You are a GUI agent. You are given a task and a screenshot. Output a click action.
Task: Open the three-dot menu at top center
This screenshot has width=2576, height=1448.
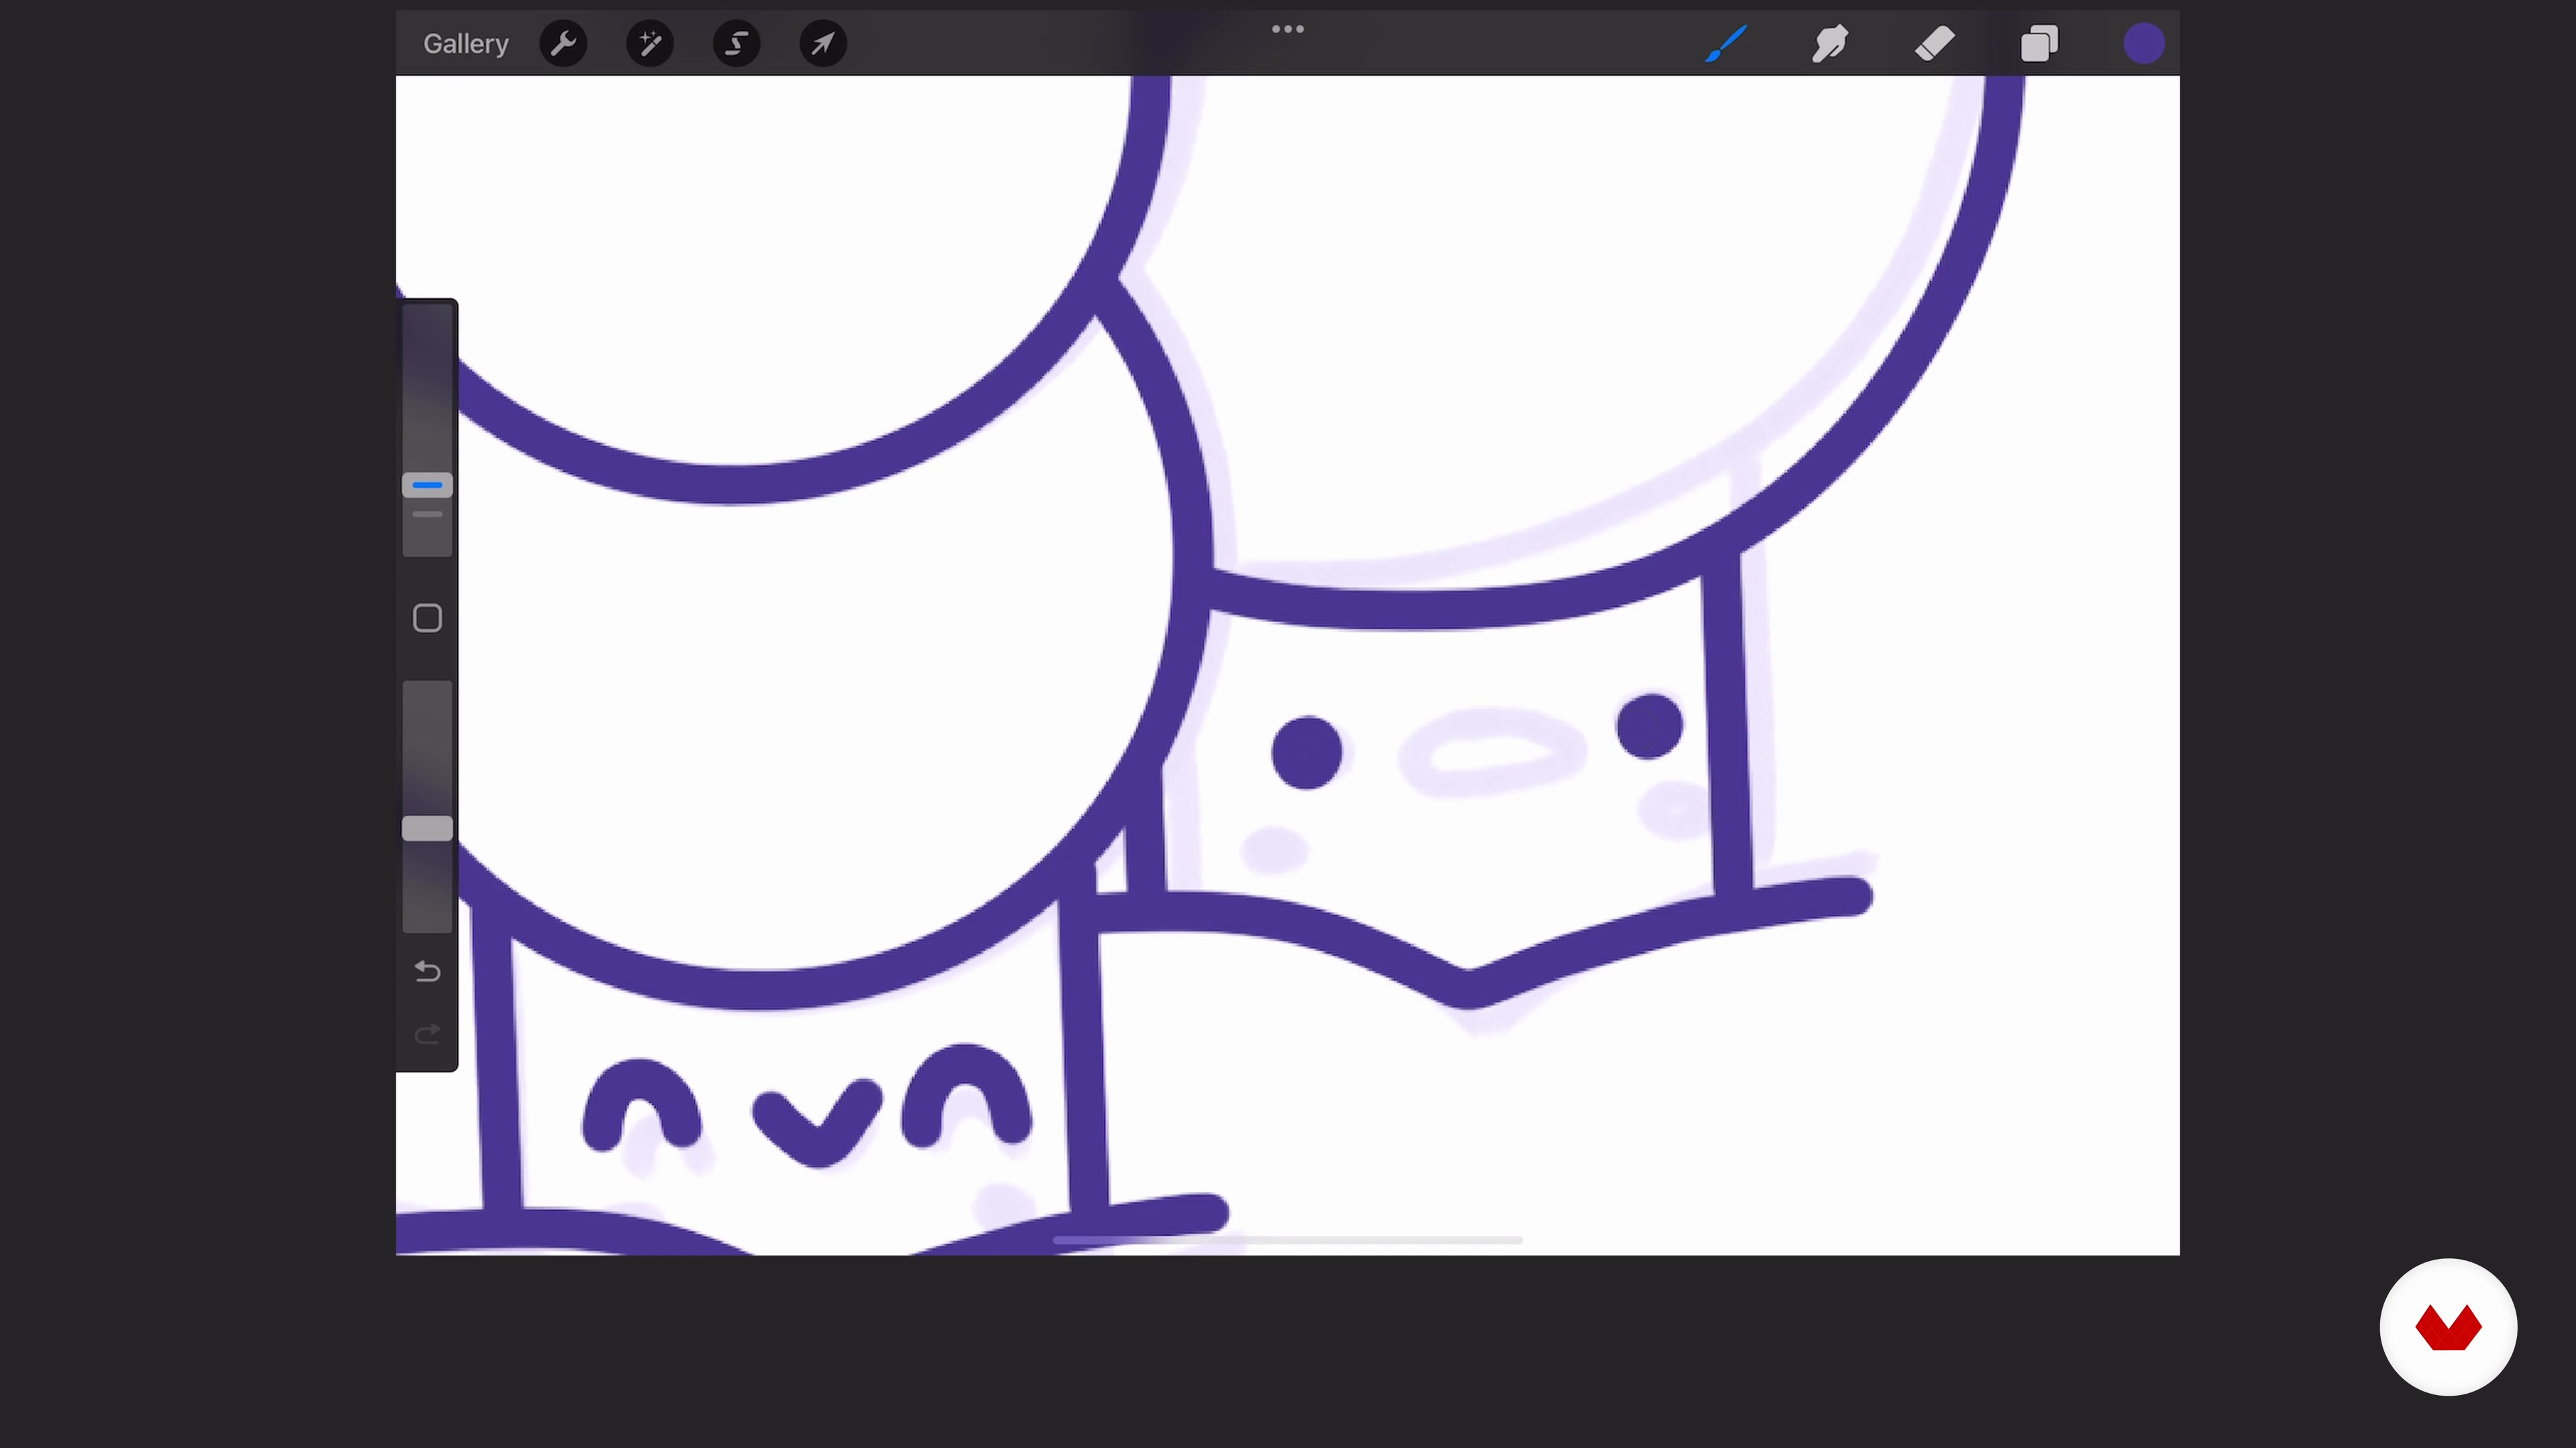click(1287, 29)
